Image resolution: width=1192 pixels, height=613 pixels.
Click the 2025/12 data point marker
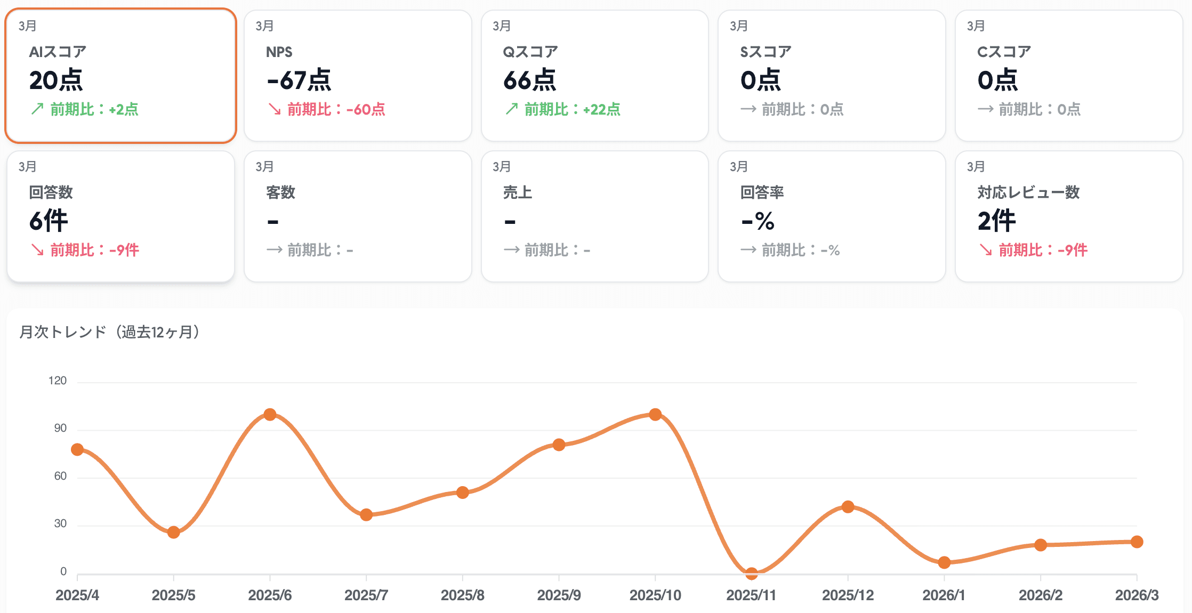click(848, 507)
